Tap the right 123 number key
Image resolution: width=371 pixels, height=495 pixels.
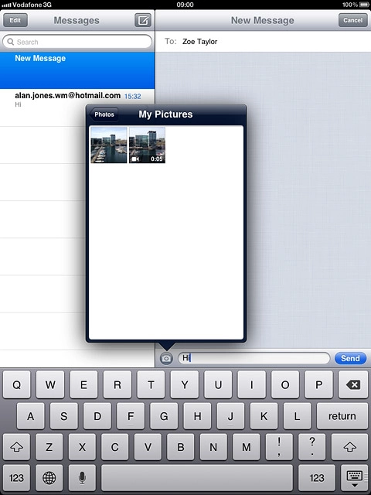(x=317, y=478)
